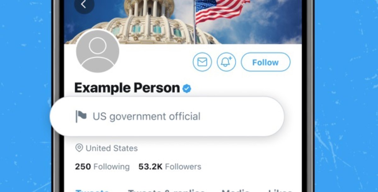
Task: View the 53.2K Followers list
Action: [x=170, y=167]
